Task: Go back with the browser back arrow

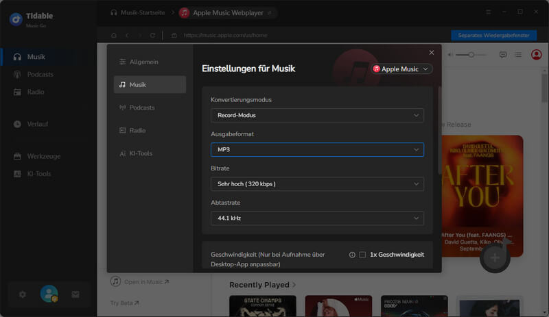Action: pyautogui.click(x=127, y=36)
